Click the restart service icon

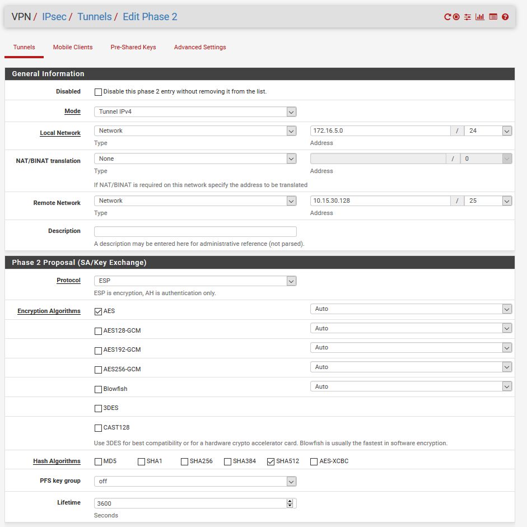[447, 17]
